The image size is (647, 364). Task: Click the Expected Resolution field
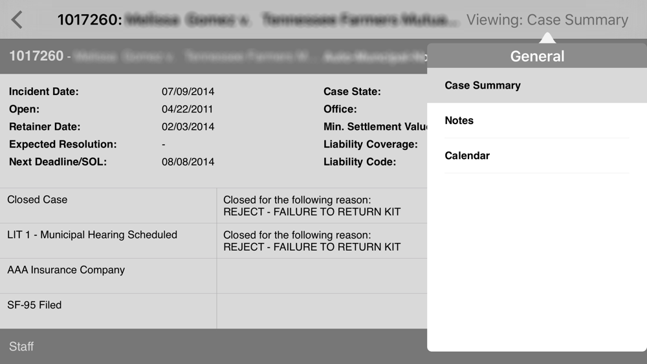click(111, 144)
